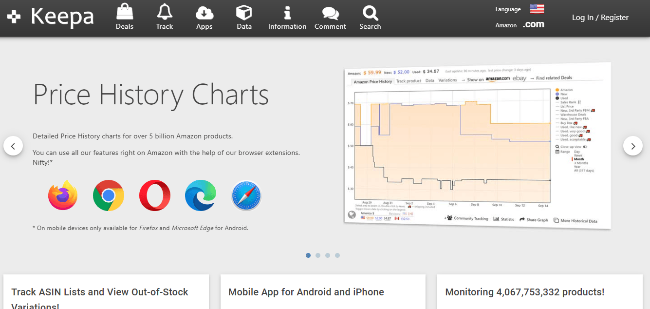
Task: Click the amazon.com logo in chart preview
Action: click(x=498, y=78)
